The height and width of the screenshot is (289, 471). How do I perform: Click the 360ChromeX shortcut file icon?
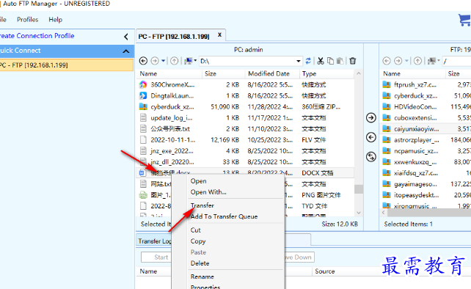143,84
